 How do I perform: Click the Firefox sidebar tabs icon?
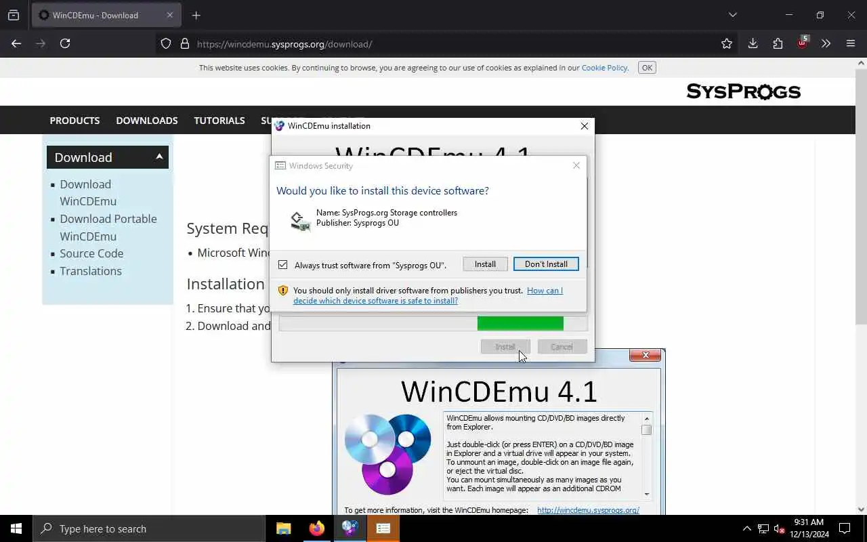(14, 15)
